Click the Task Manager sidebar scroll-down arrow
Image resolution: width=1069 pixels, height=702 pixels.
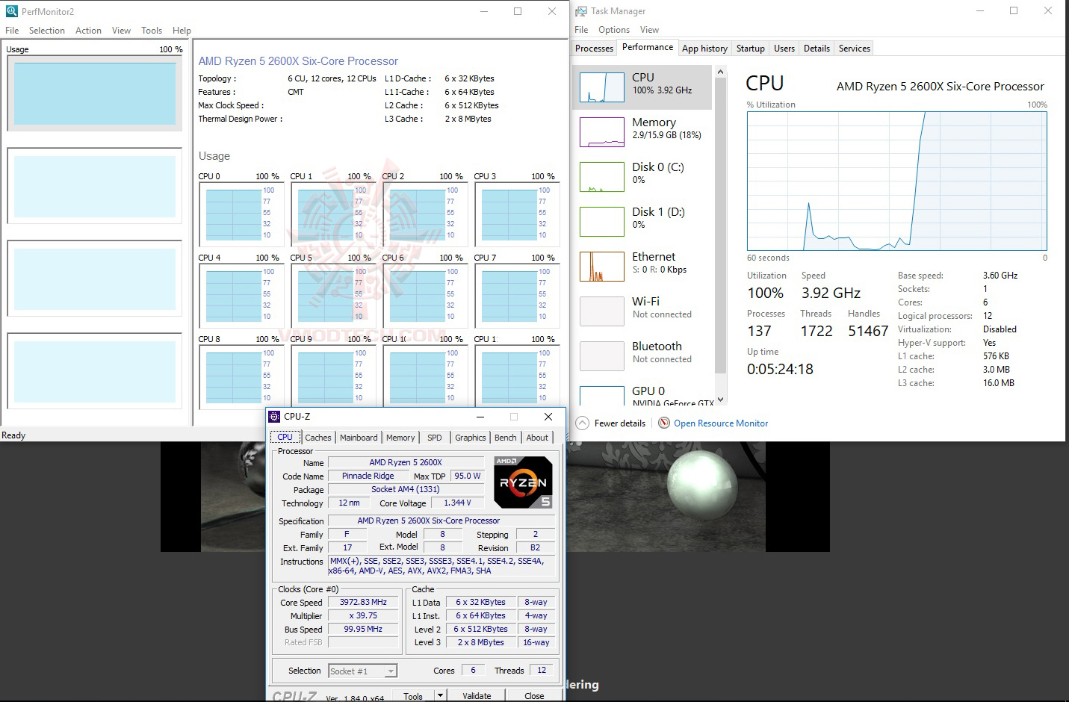[720, 400]
